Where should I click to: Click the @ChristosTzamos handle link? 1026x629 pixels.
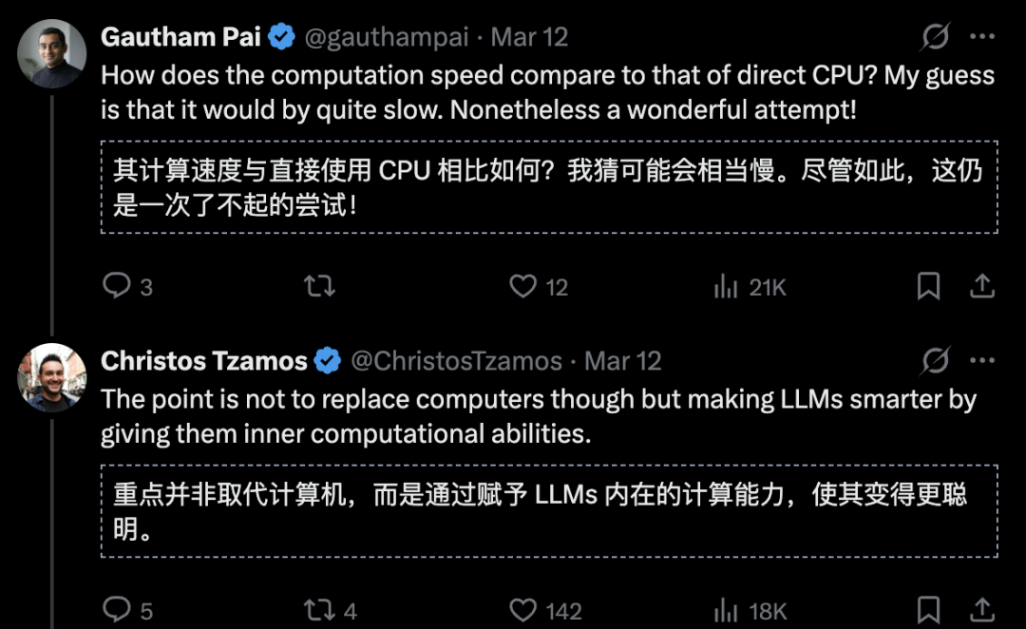click(456, 361)
